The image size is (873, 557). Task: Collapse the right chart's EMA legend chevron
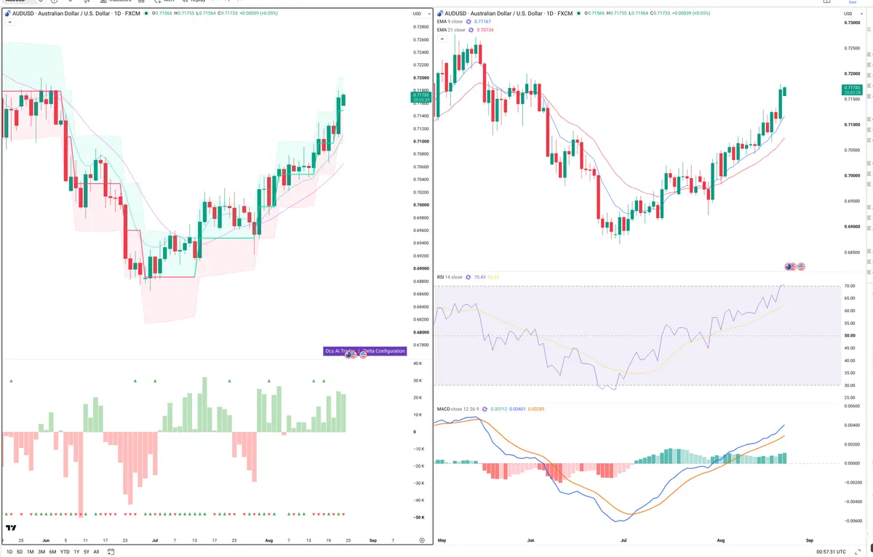click(442, 39)
